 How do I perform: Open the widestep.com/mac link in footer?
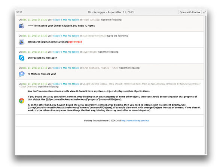point(135,121)
